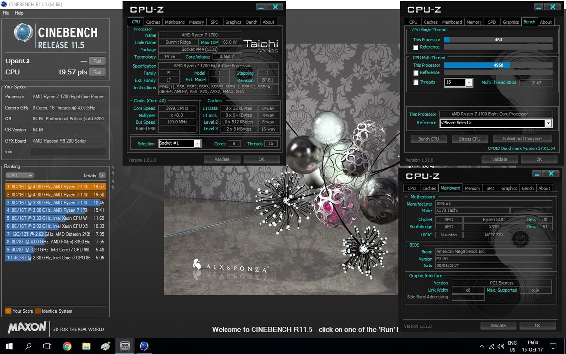566x354 pixels.
Task: Click OK in Mainboard window
Action: (x=538, y=325)
